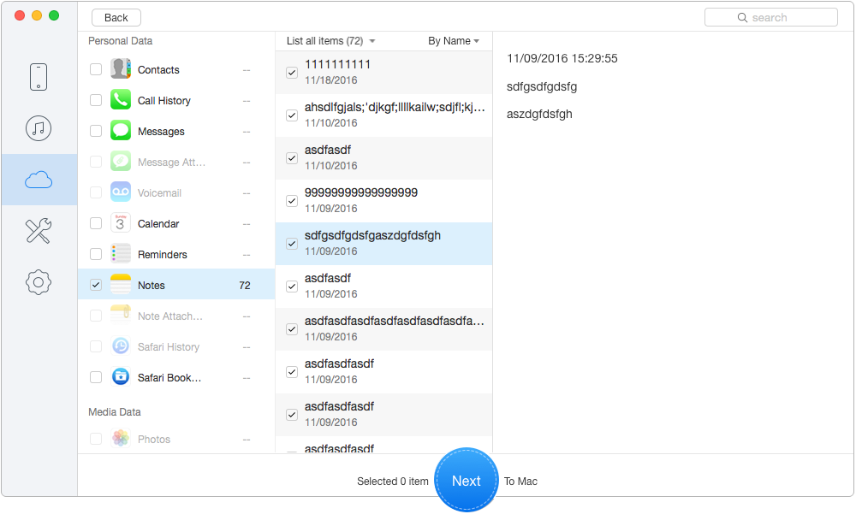The image size is (856, 520).
Task: Open the device manager phone icon
Action: pyautogui.click(x=39, y=77)
